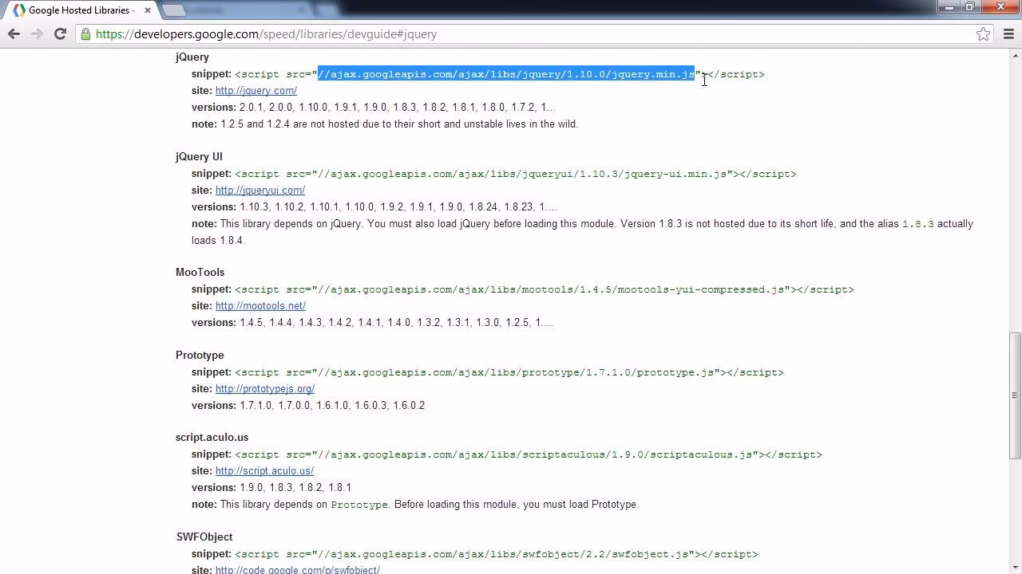Open the jquery.com site link
The height and width of the screenshot is (574, 1022).
pyautogui.click(x=255, y=91)
